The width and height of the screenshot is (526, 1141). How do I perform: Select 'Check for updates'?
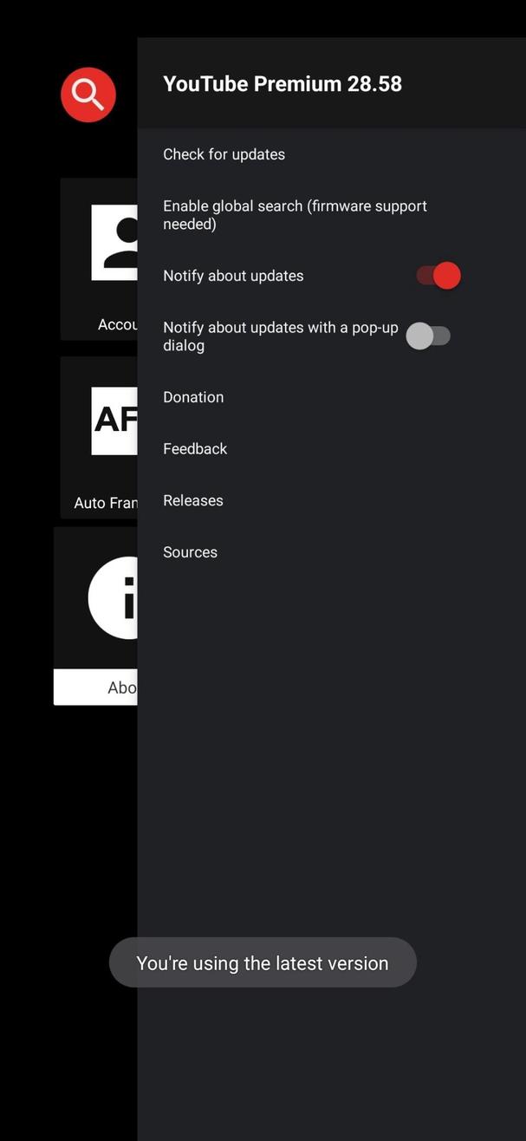pos(224,154)
